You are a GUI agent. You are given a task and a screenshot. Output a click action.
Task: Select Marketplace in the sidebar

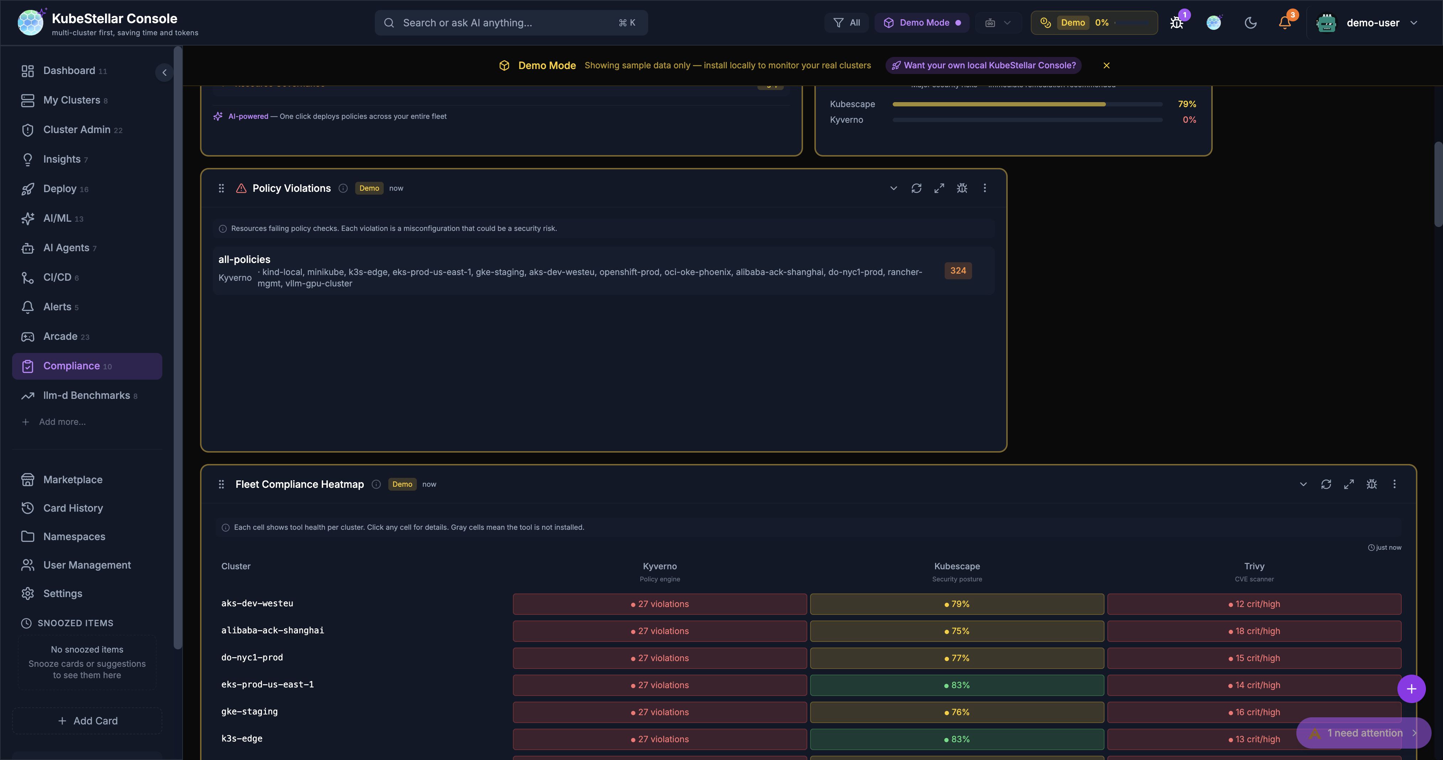tap(72, 479)
